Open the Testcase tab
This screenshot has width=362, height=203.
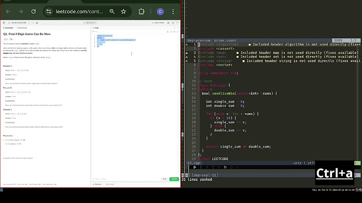tap(97, 184)
